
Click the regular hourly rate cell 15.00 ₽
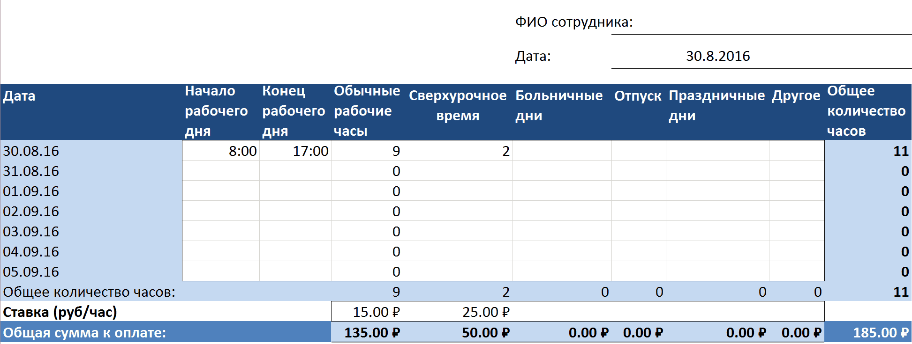[x=367, y=312]
